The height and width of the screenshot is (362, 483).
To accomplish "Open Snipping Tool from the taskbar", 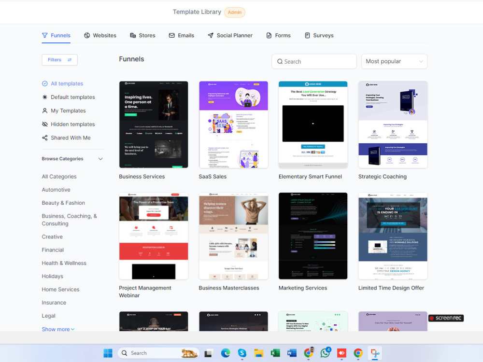I will (375, 353).
